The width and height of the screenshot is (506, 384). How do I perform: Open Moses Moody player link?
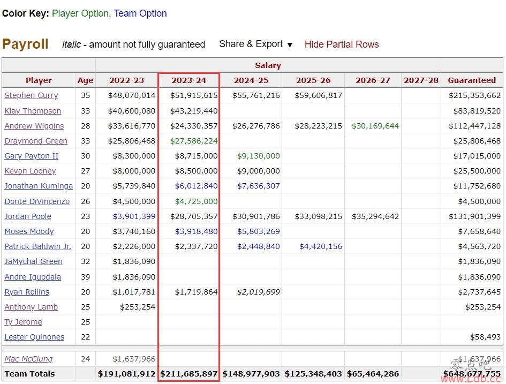[x=29, y=231]
